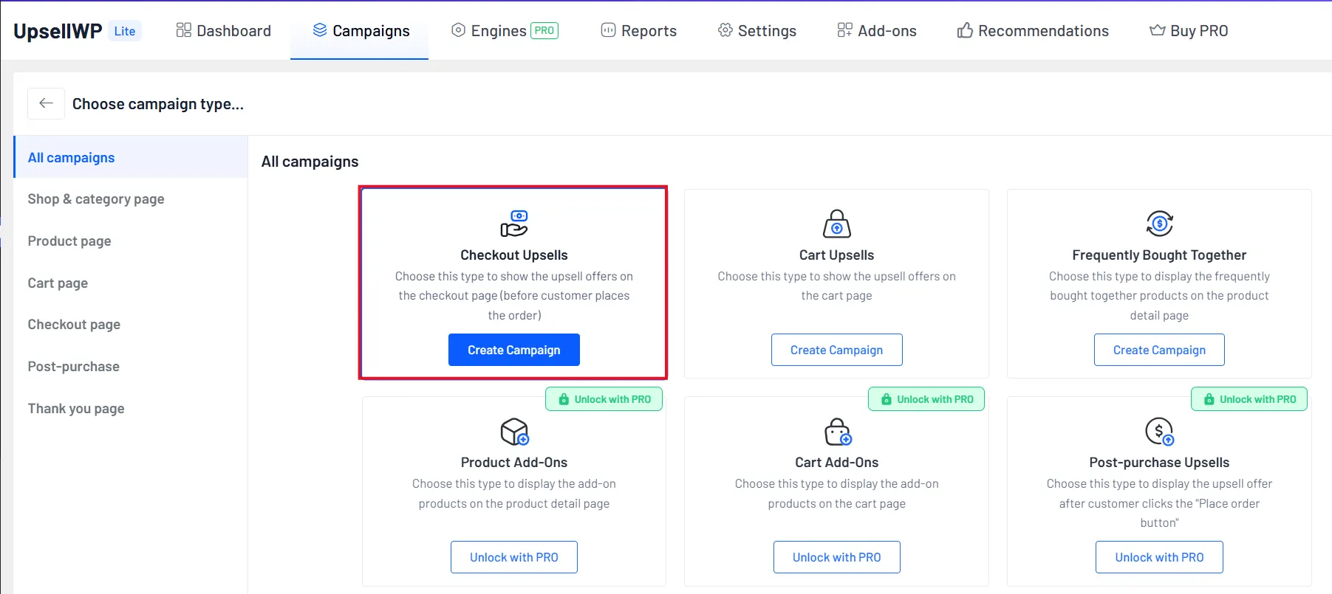1332x594 pixels.
Task: Click the Dashboard grid icon
Action: coord(184,30)
